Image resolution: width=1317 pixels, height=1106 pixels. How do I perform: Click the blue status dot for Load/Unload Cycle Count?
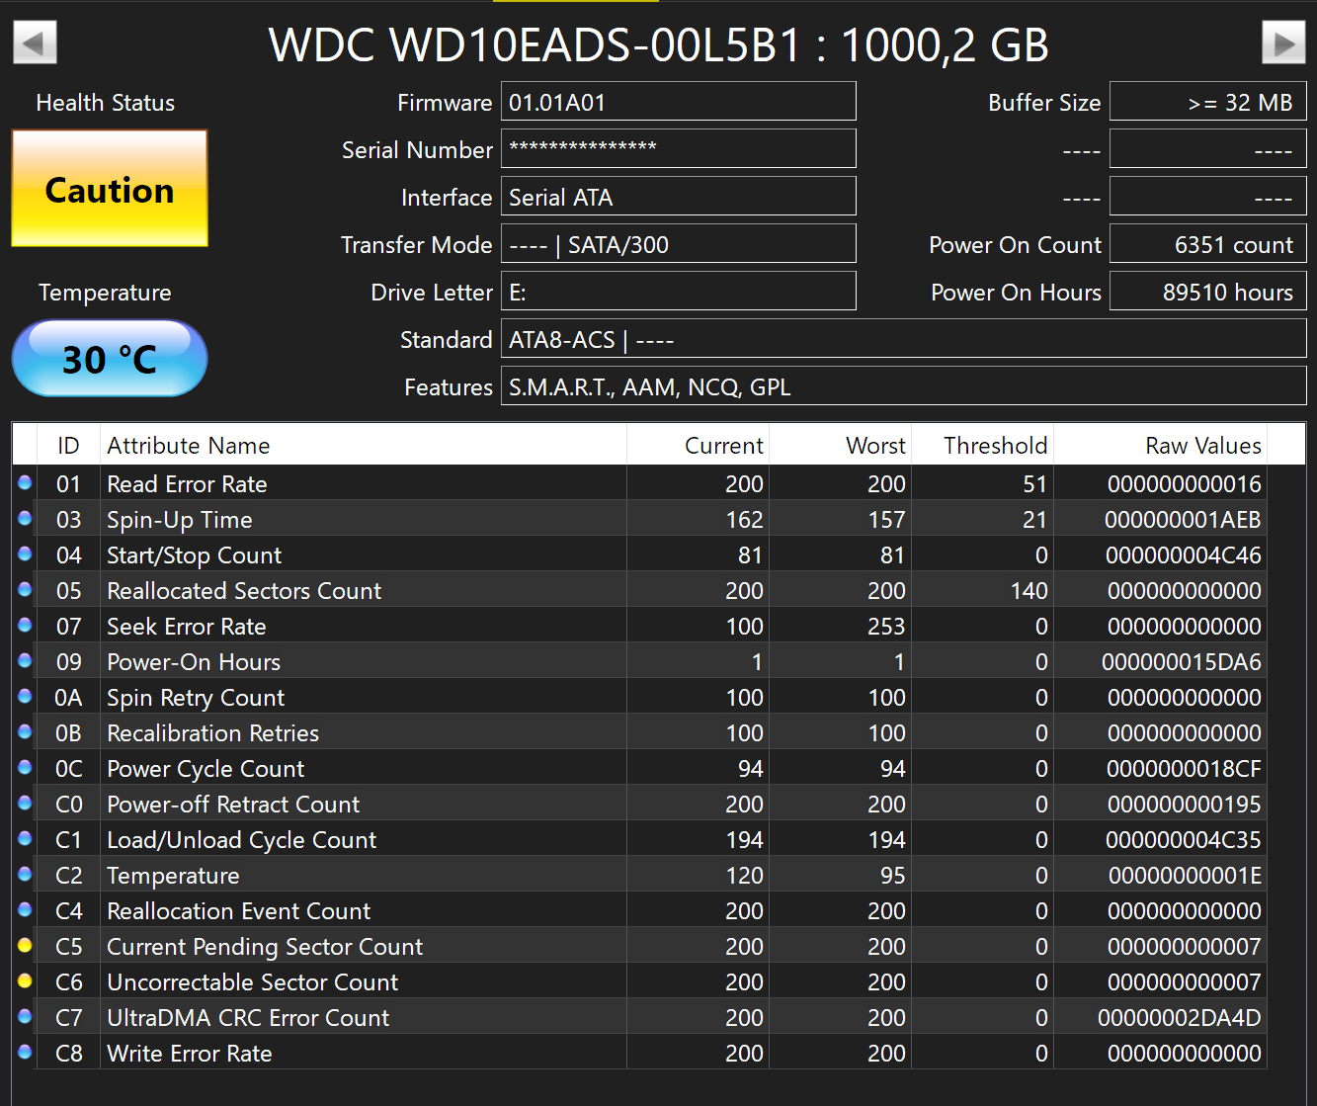(25, 839)
